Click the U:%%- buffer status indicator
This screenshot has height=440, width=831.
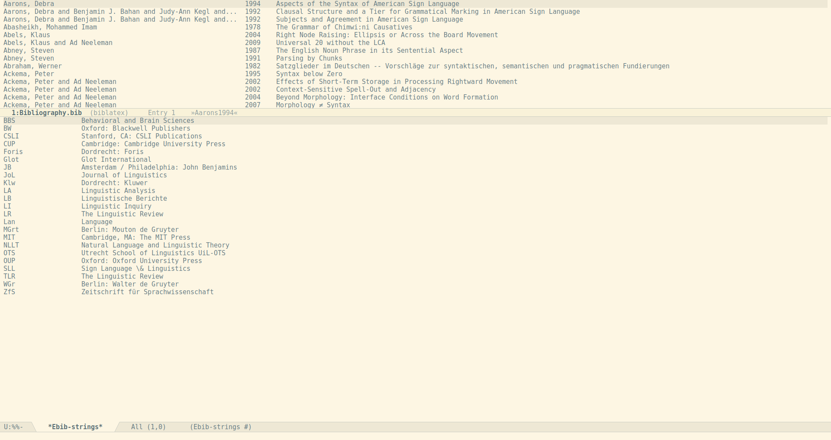click(x=13, y=427)
